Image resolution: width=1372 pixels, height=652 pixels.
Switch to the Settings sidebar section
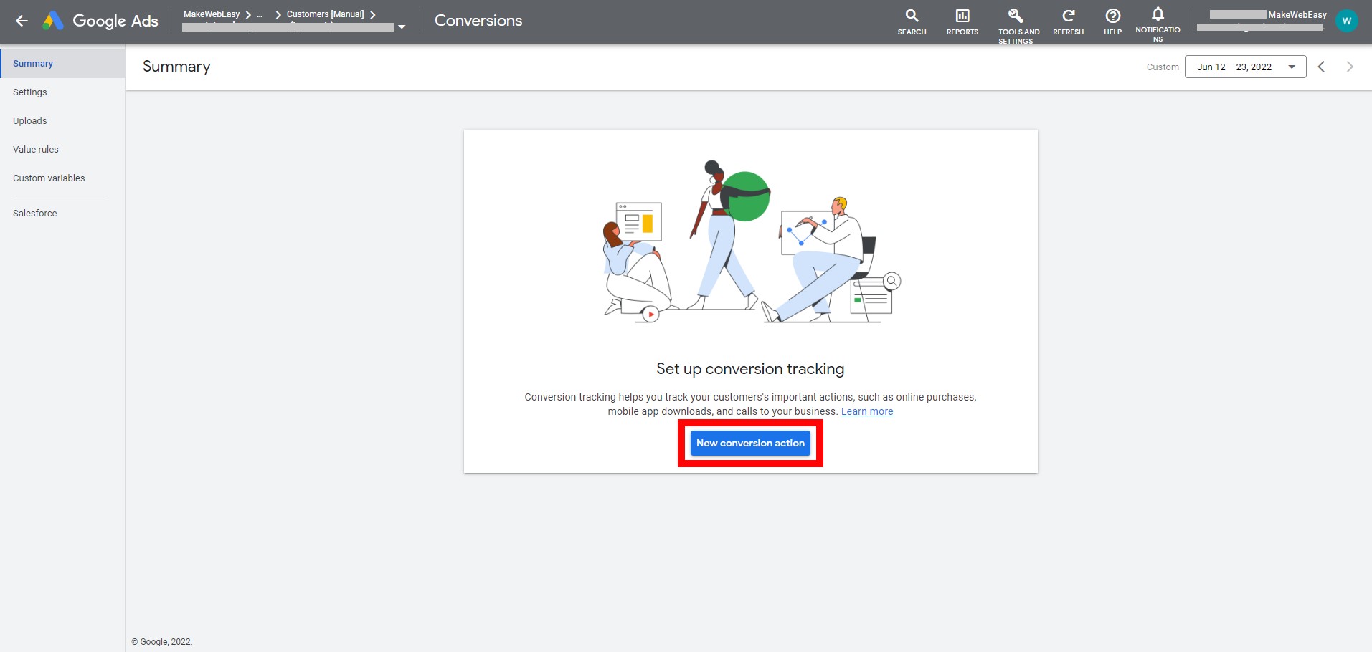click(x=29, y=92)
